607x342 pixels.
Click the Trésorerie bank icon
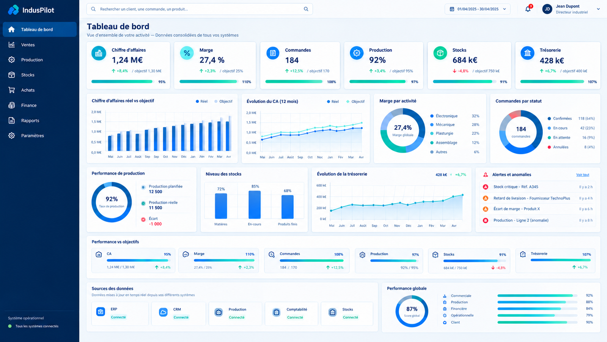[527, 53]
